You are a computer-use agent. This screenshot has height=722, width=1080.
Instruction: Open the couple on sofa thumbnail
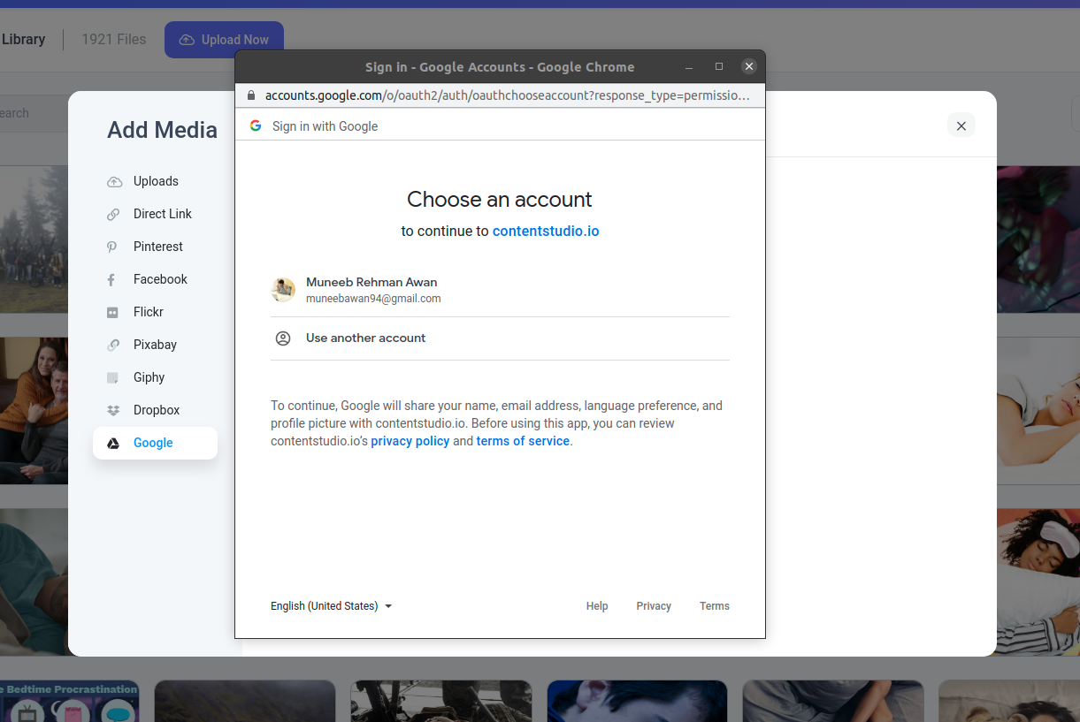pyautogui.click(x=34, y=410)
